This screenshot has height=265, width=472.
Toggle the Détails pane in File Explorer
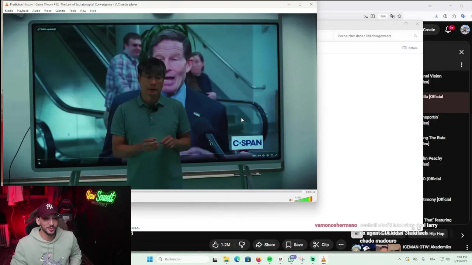click(410, 48)
